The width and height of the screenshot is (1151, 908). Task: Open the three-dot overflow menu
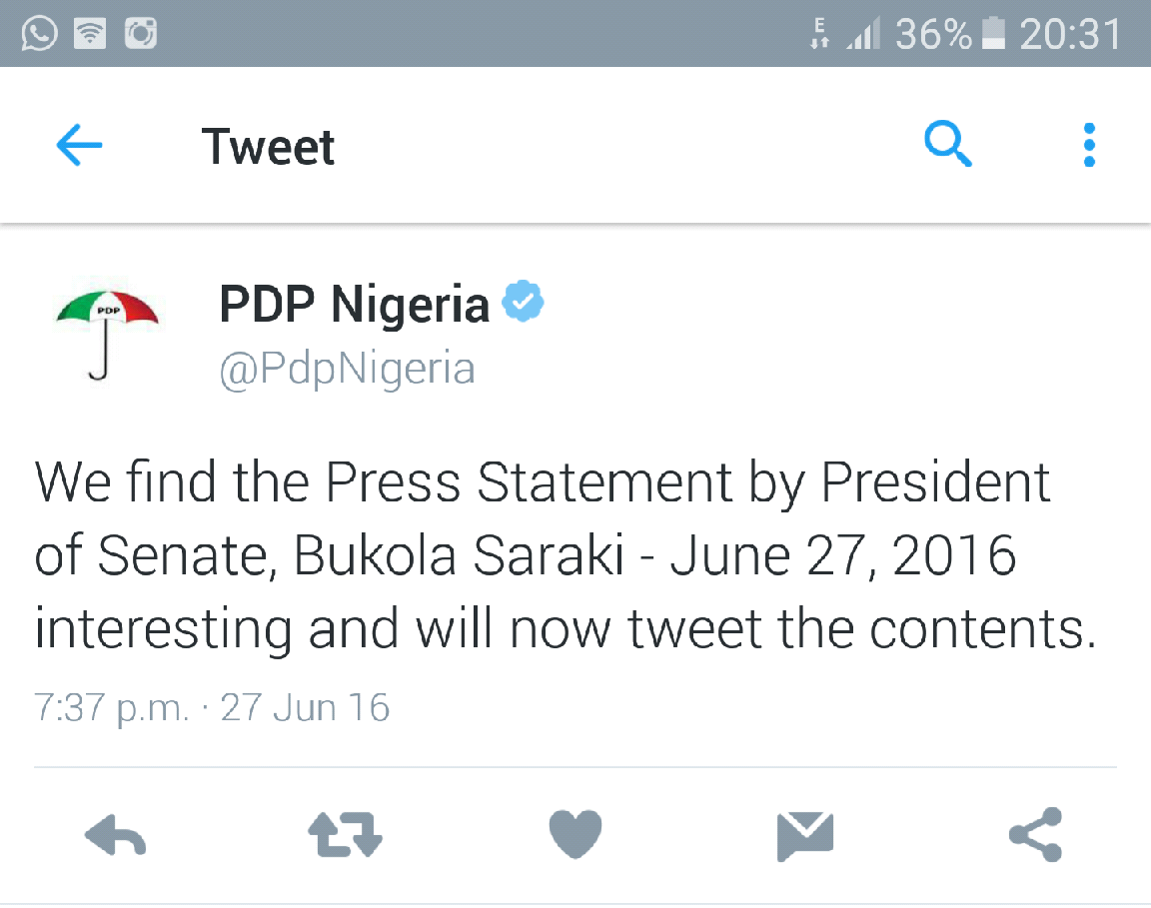pos(1089,145)
